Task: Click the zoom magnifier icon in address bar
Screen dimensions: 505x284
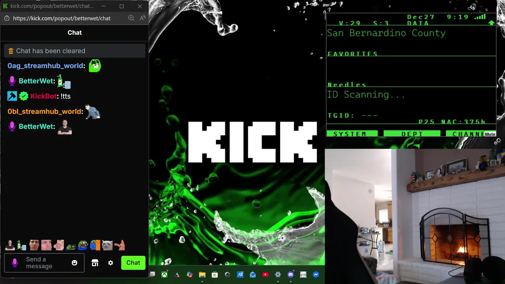Action: click(x=131, y=18)
